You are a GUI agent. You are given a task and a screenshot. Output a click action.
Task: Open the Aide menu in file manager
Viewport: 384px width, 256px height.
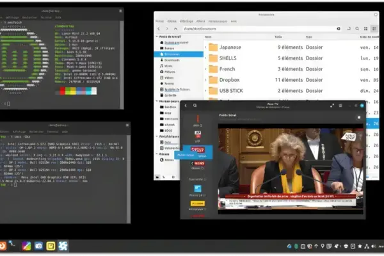[x=234, y=21]
